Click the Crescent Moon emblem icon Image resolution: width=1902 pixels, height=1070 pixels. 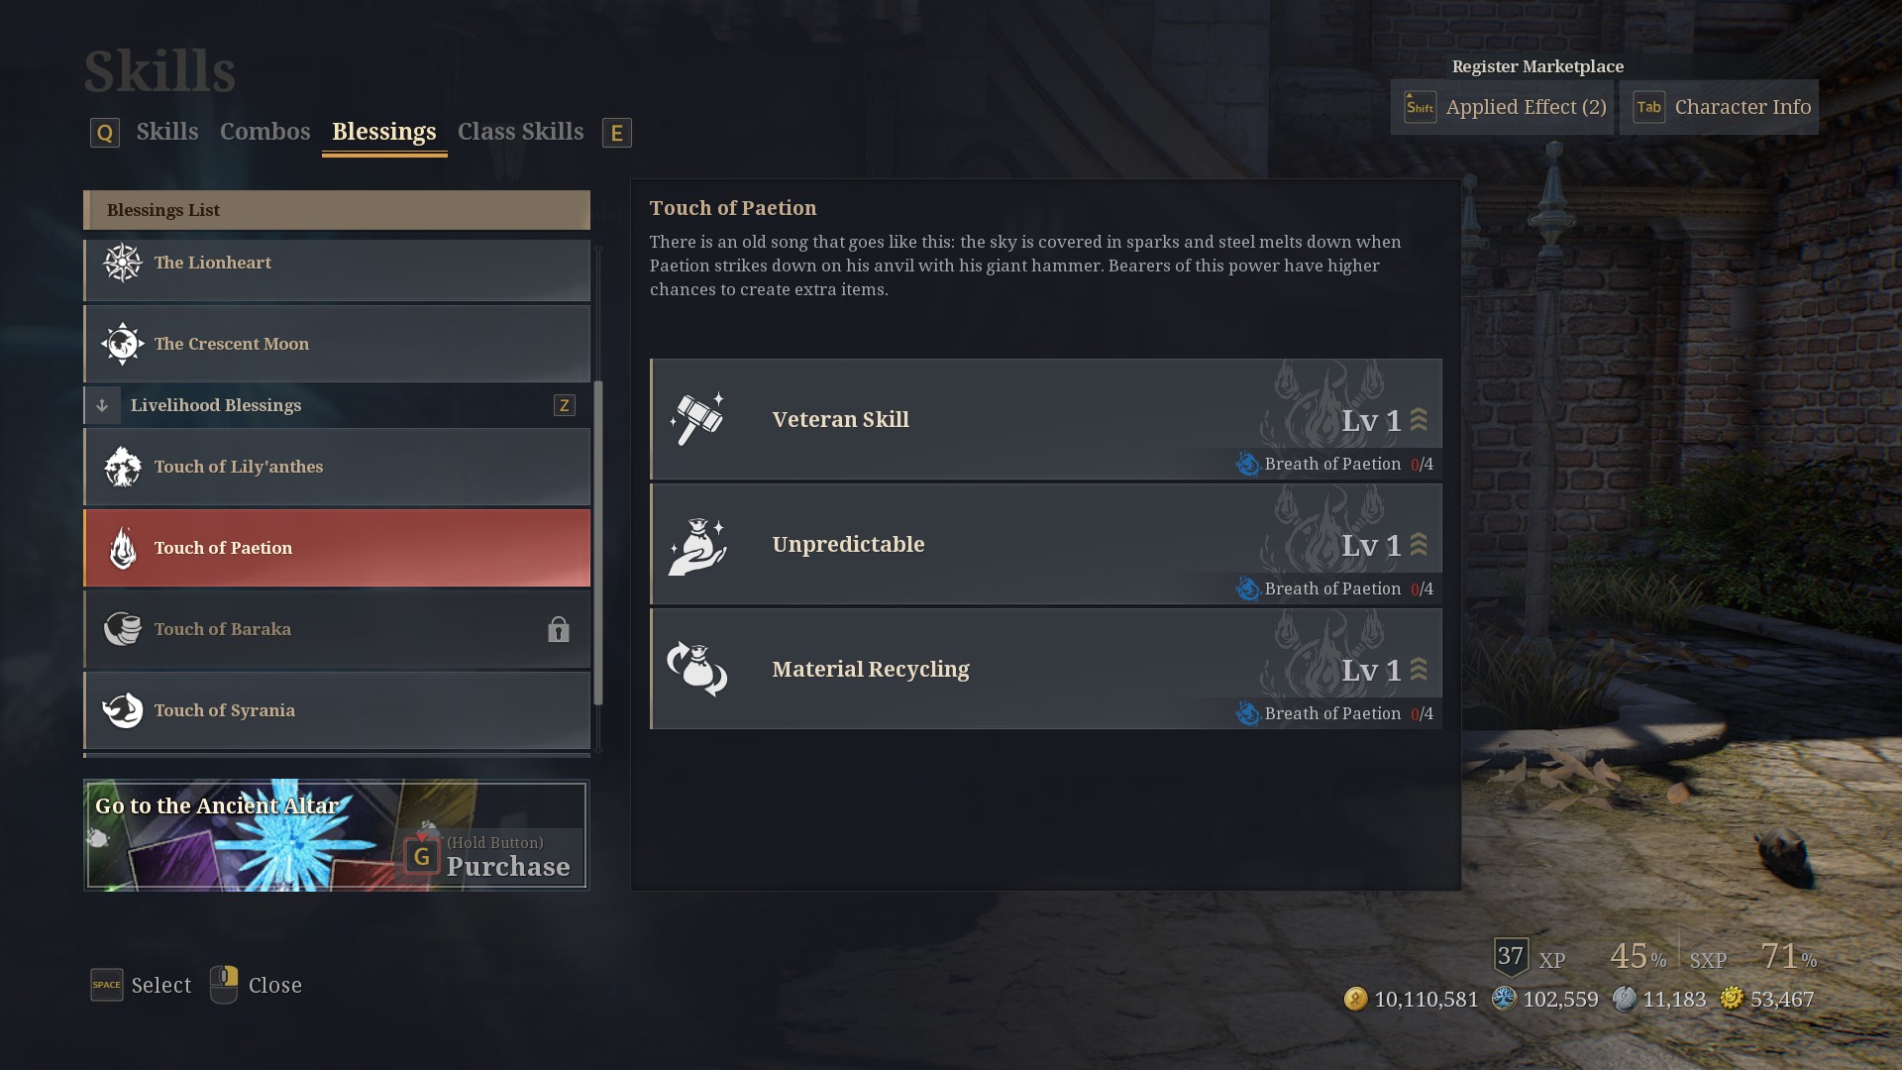pos(123,344)
